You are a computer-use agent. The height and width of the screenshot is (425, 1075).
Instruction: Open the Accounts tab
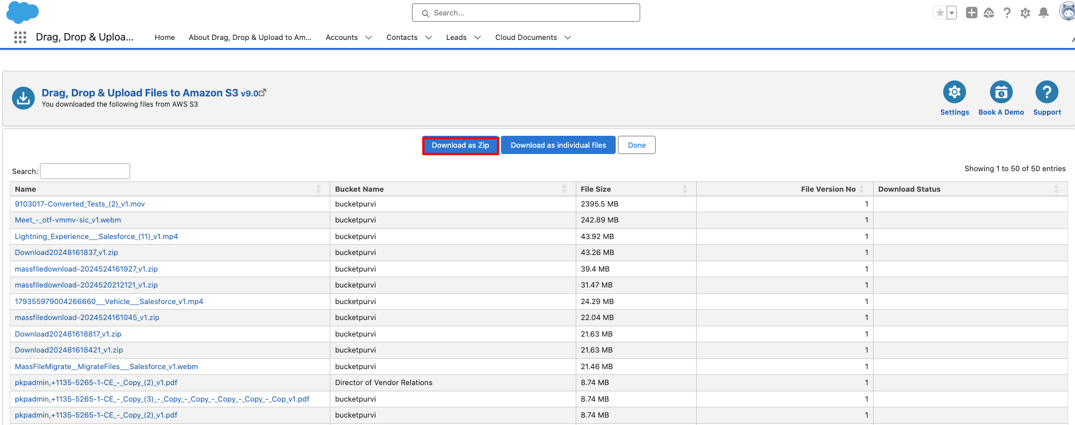342,38
